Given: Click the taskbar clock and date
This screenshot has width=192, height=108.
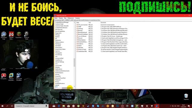Looking at the screenshot, I should click(183, 106).
